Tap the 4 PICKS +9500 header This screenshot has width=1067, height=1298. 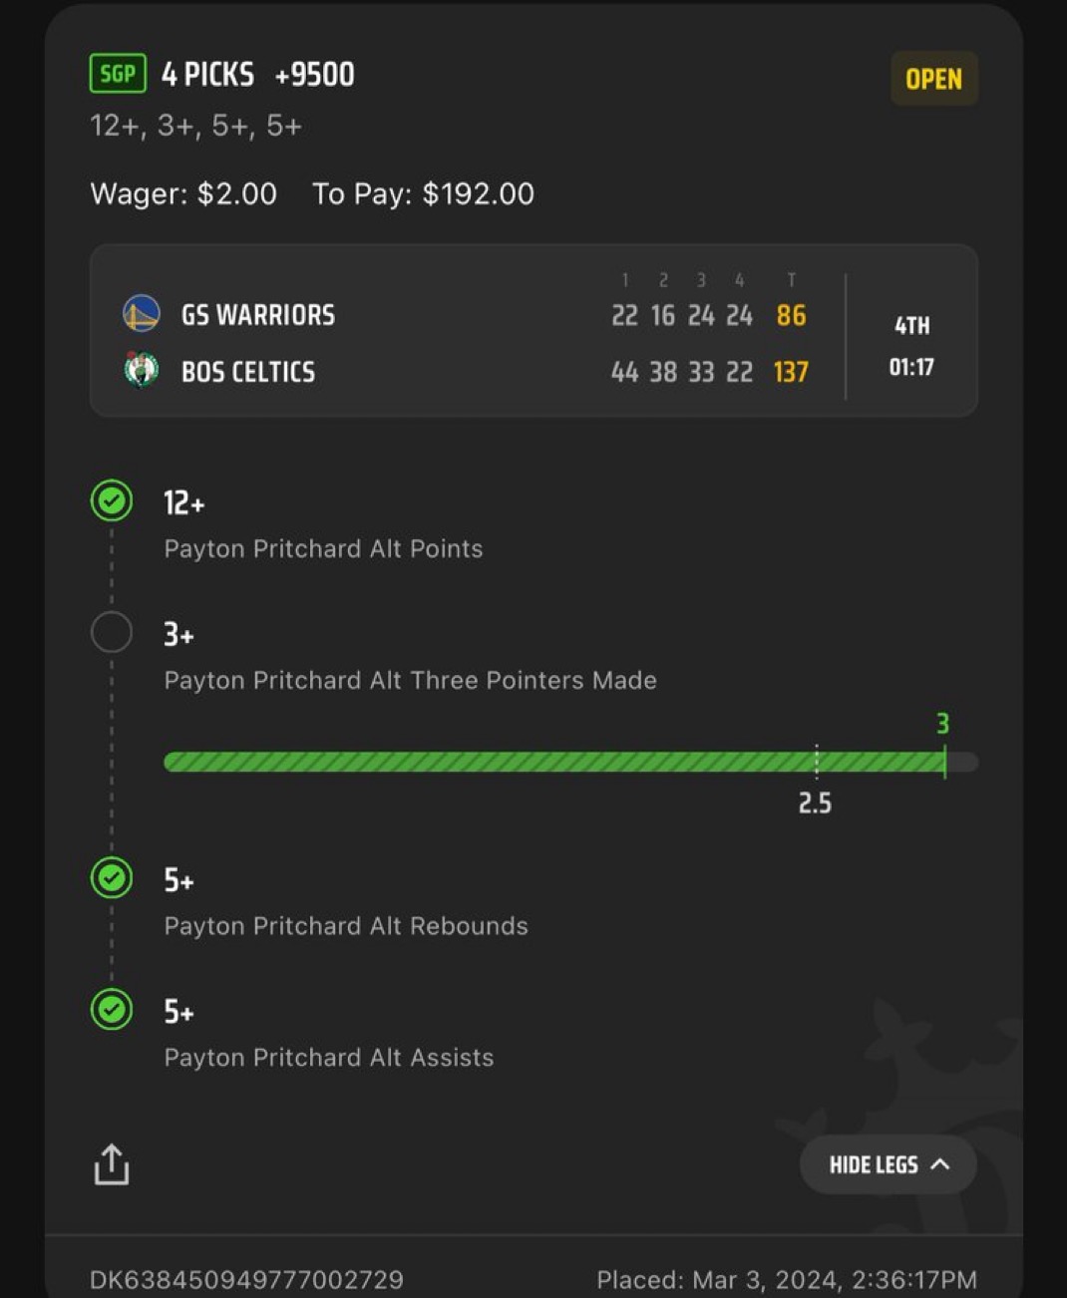point(258,75)
